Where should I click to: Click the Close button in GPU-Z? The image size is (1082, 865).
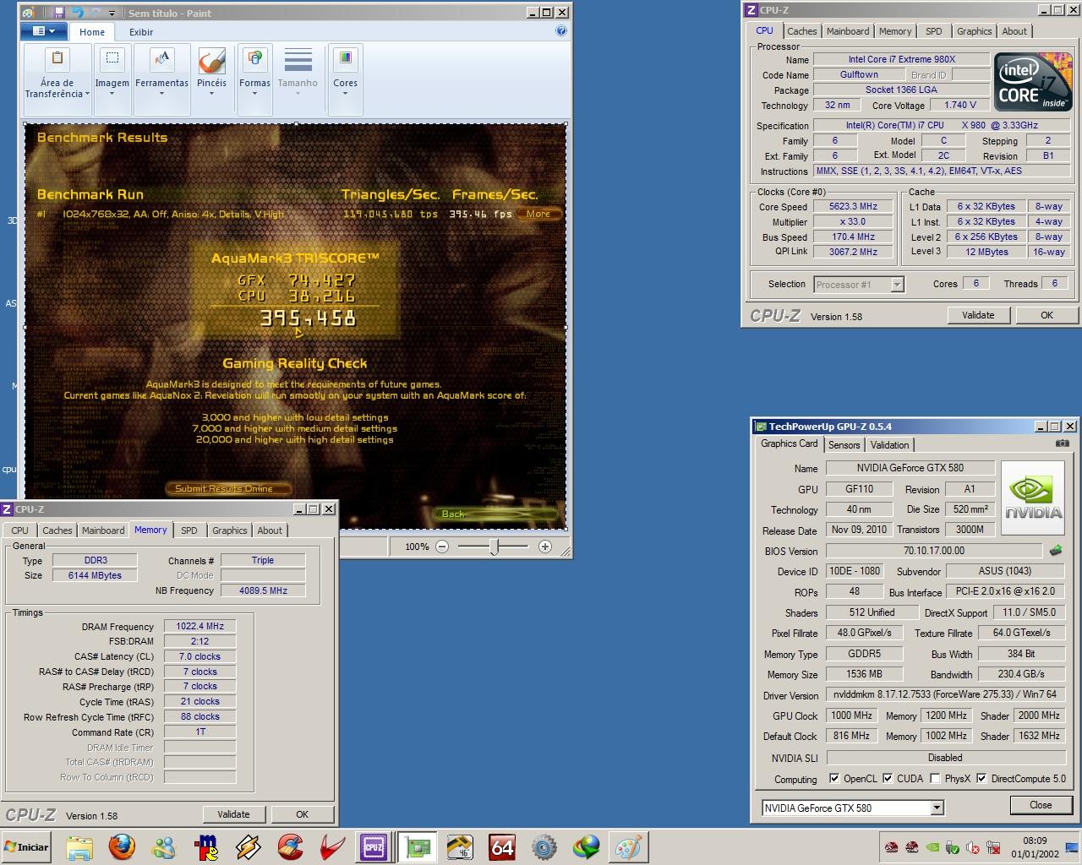point(1041,805)
